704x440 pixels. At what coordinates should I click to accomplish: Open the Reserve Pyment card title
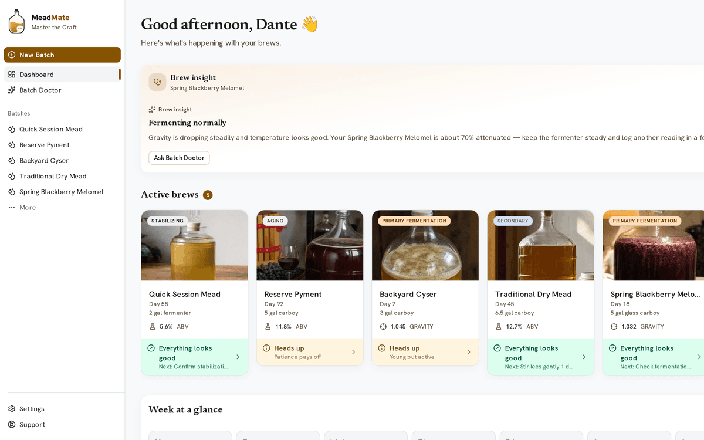(x=293, y=294)
